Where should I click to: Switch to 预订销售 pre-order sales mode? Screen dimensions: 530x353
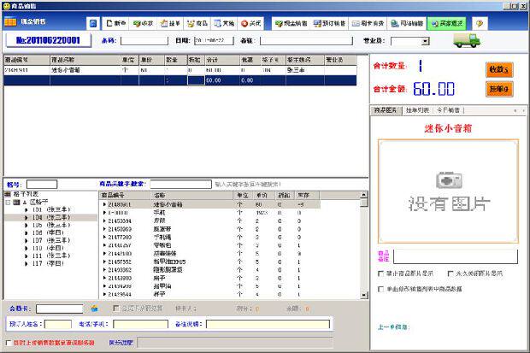329,23
